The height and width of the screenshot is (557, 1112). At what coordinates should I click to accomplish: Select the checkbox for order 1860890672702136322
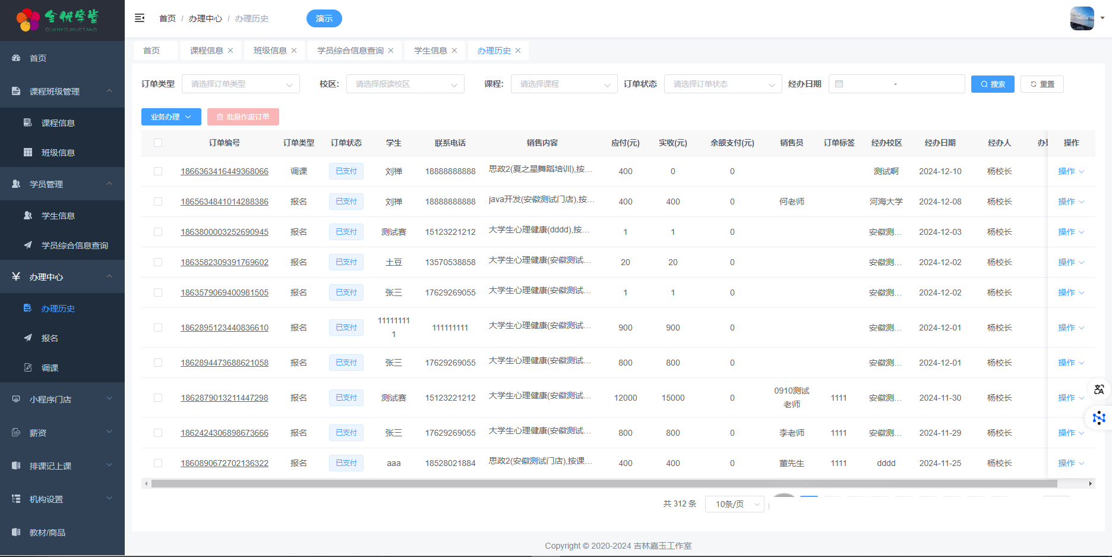click(x=158, y=463)
